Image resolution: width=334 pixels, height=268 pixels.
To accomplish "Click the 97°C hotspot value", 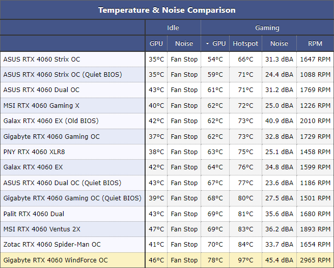I will [245, 260].
